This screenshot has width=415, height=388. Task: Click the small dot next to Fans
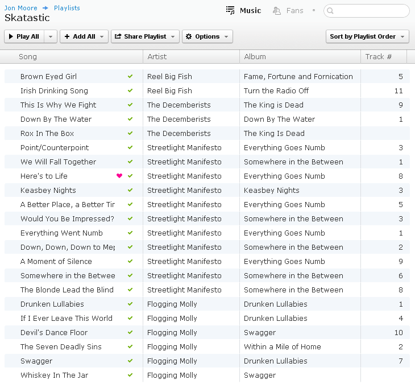(x=314, y=11)
